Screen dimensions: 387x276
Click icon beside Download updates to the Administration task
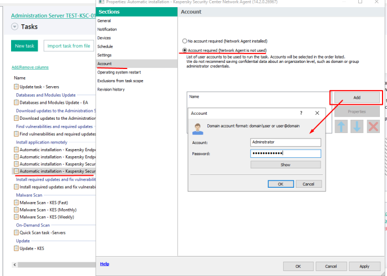click(16, 118)
